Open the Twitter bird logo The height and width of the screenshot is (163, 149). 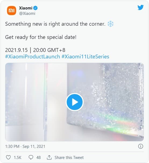point(141,7)
